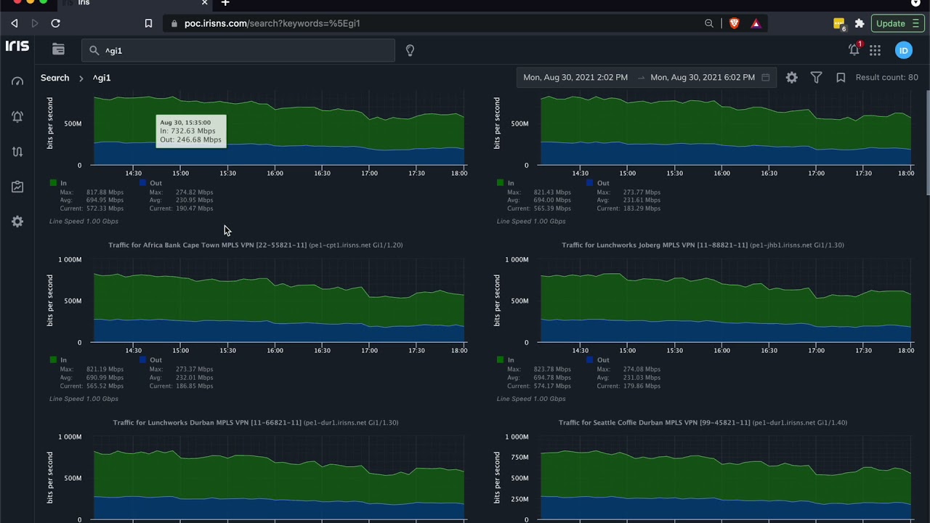Click the Line Speed text under Africa Bank chart
The height and width of the screenshot is (523, 930).
coord(84,399)
